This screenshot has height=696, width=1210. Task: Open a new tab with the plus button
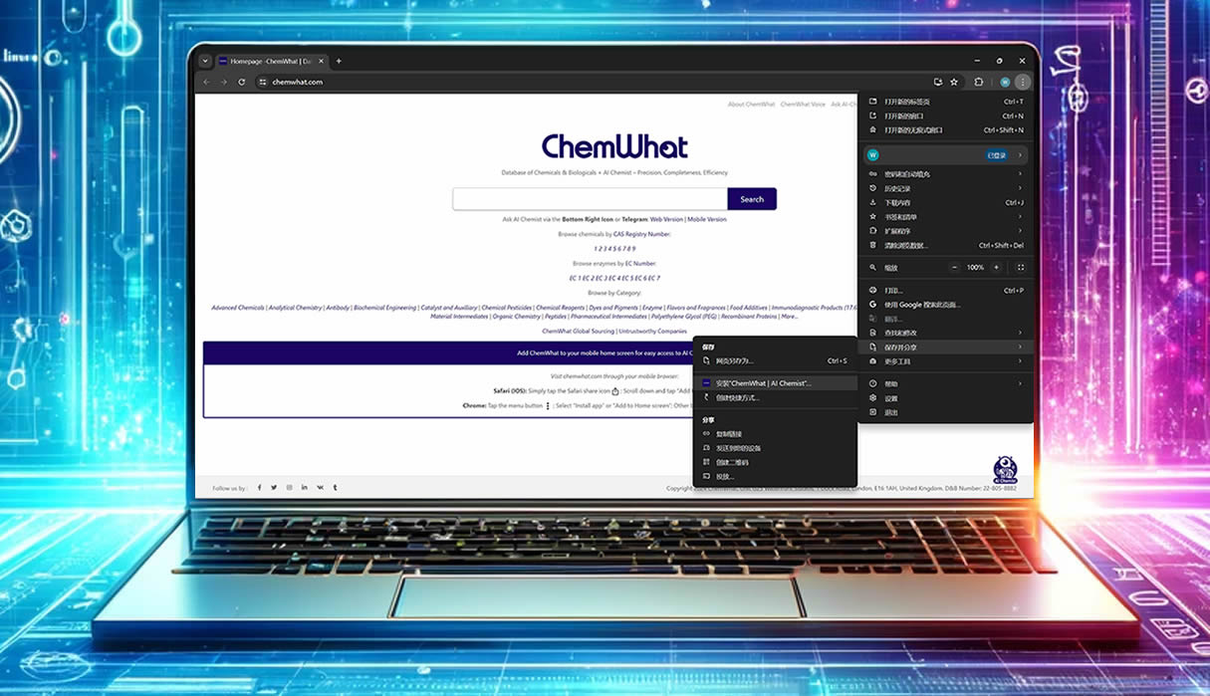coord(339,61)
